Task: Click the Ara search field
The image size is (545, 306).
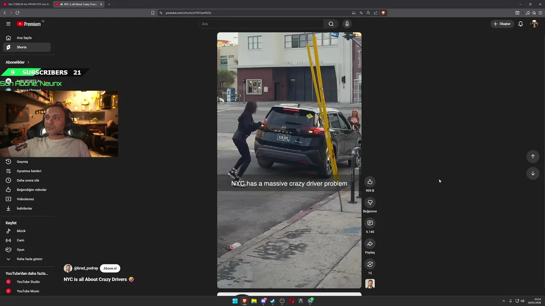Action: point(261,24)
